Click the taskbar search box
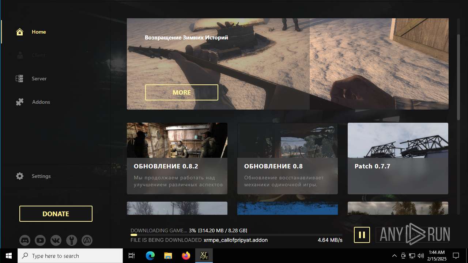Viewport: 468px width, 263px height. coord(70,256)
